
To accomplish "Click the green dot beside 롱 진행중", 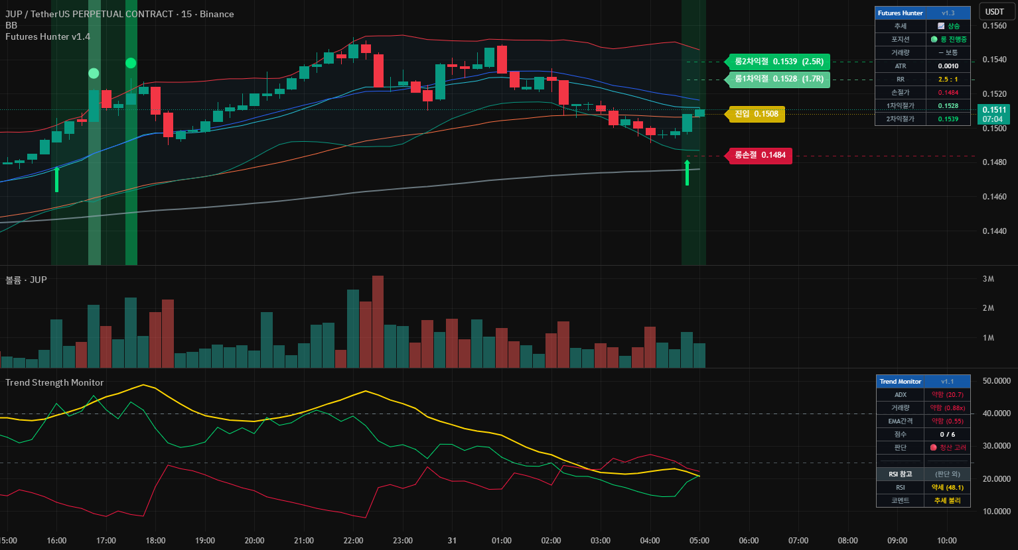I will point(934,39).
